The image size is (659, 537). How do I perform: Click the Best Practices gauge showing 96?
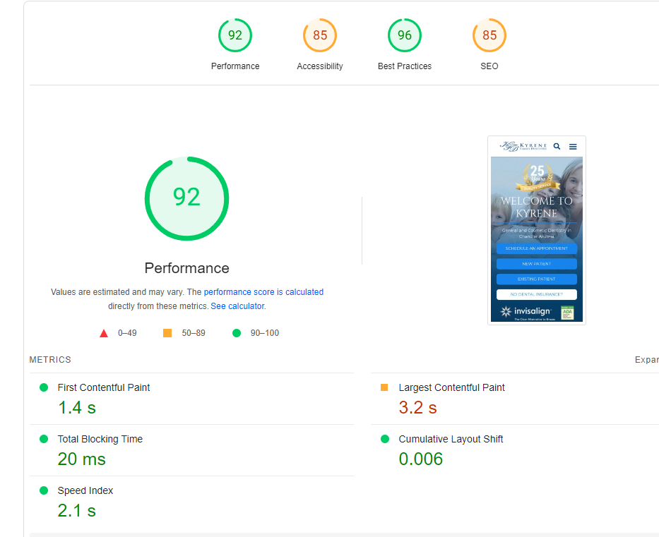click(404, 35)
